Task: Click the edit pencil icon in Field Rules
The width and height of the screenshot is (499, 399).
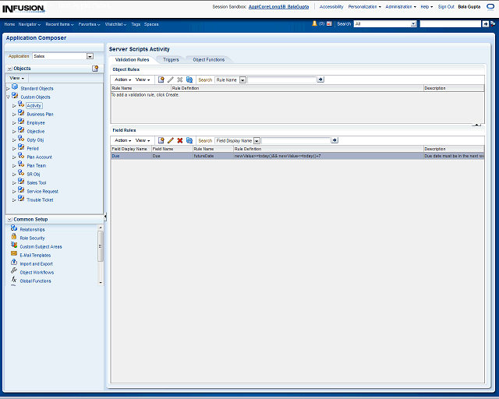Action: point(171,140)
